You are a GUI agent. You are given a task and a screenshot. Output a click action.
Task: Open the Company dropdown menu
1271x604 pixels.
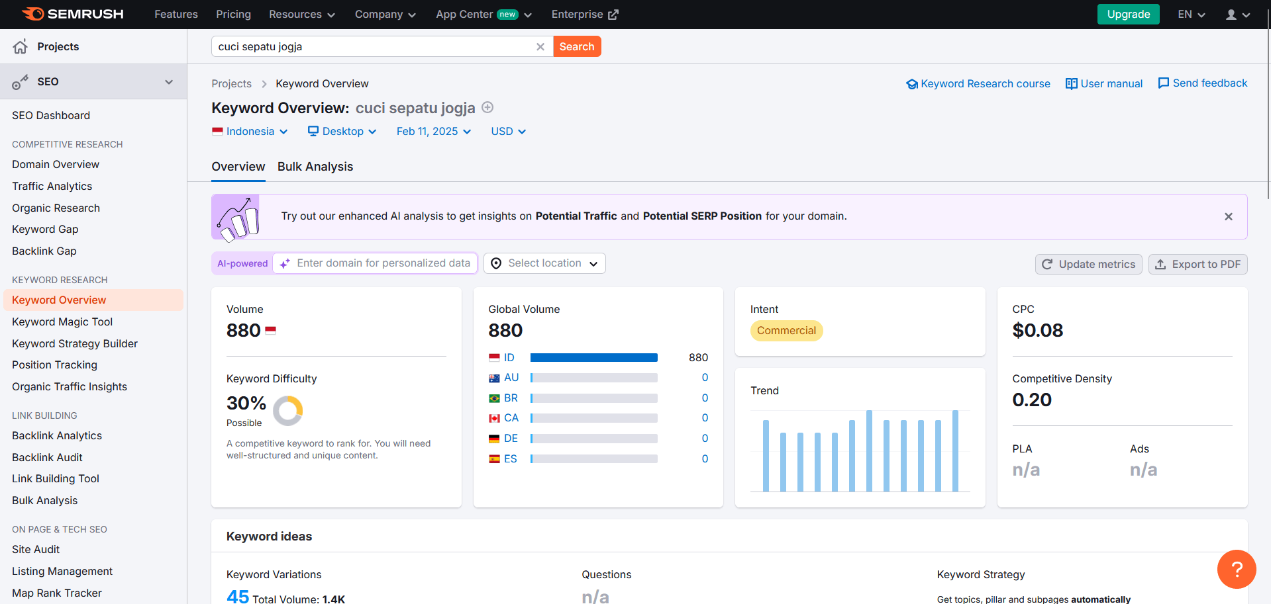click(x=385, y=15)
